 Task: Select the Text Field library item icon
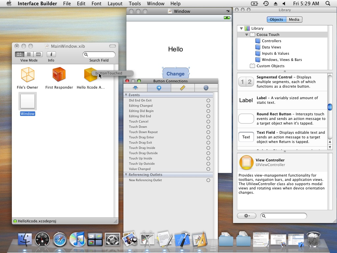(x=246, y=137)
